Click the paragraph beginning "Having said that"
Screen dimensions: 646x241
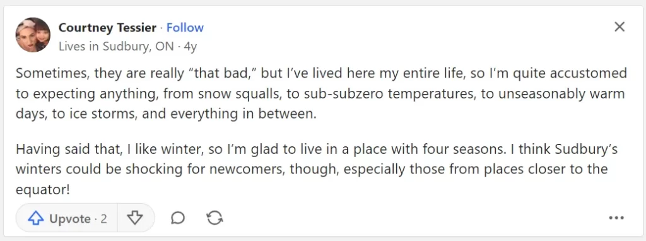pyautogui.click(x=317, y=169)
